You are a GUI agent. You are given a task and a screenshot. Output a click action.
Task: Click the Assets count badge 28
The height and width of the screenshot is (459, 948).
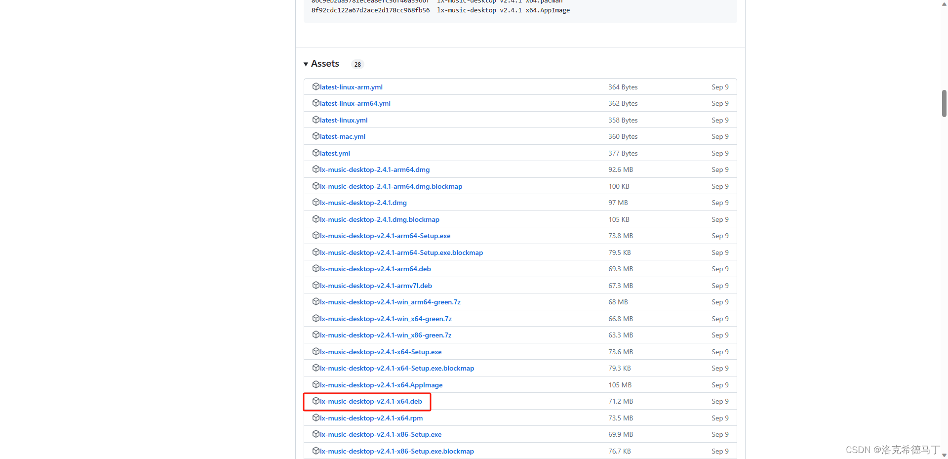(357, 64)
